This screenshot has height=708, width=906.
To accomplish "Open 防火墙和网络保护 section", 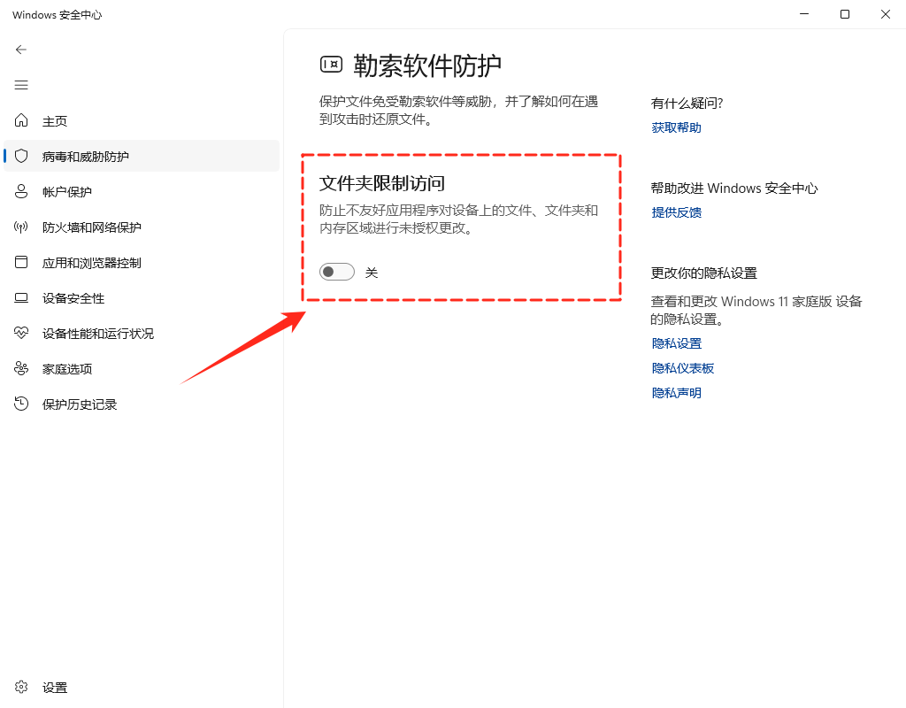I will (142, 227).
